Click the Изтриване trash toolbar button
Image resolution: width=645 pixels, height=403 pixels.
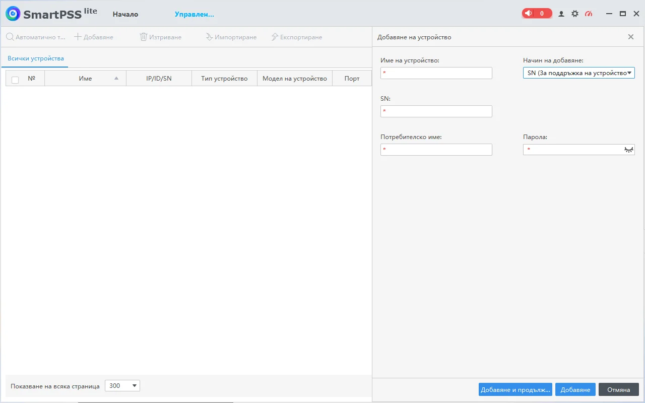pos(160,37)
